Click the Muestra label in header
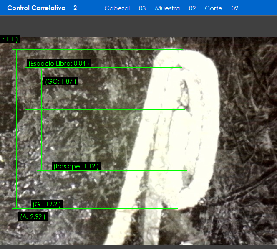The image size is (277, 249). click(167, 8)
